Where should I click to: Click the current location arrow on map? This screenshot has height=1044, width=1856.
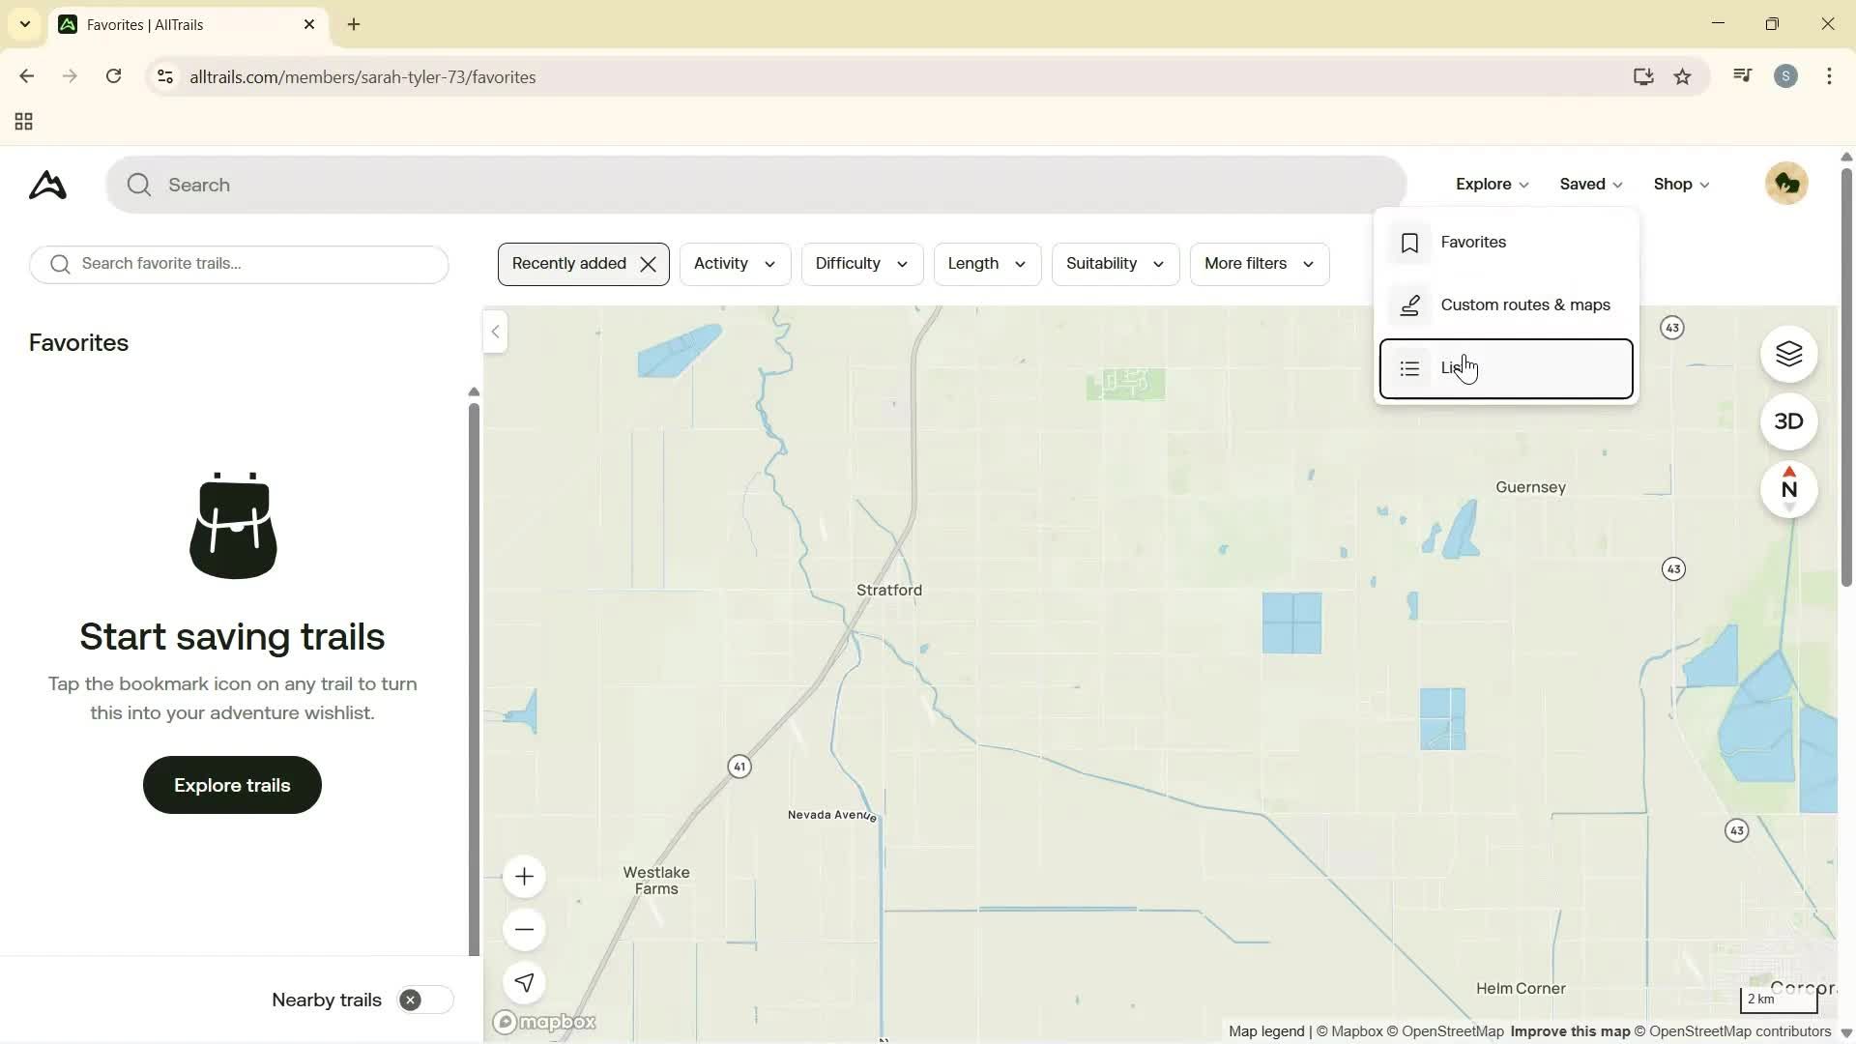pos(524,982)
